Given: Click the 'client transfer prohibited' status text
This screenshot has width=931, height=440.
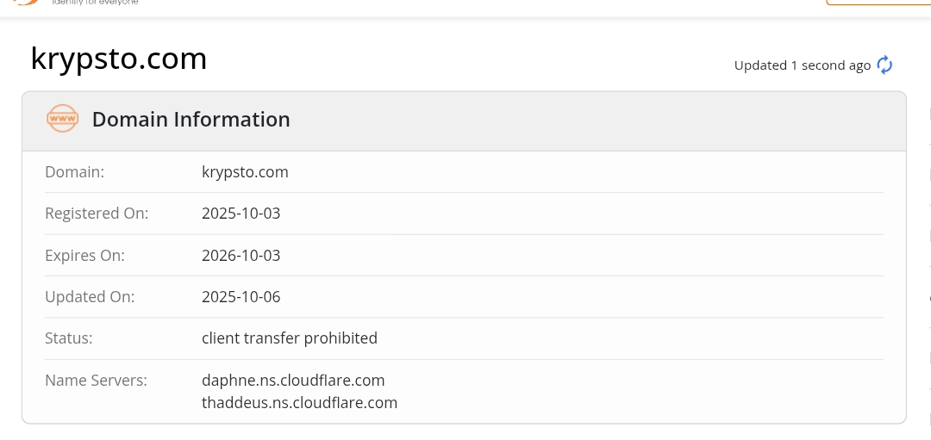Looking at the screenshot, I should coord(290,338).
